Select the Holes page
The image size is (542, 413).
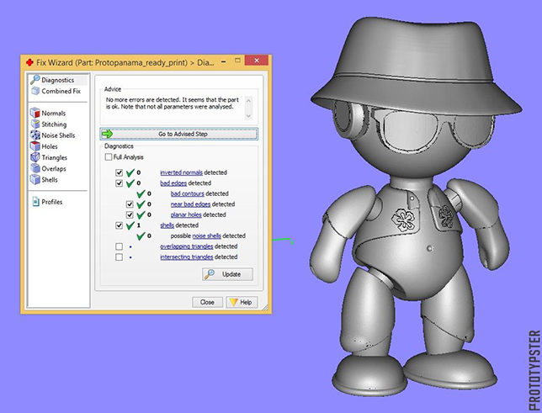(50, 146)
